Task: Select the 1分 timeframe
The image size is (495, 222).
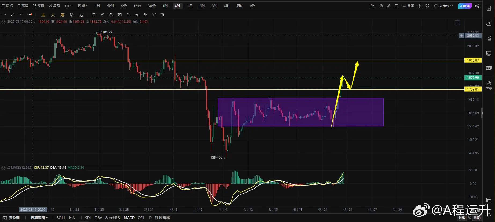Action: click(x=252, y=6)
